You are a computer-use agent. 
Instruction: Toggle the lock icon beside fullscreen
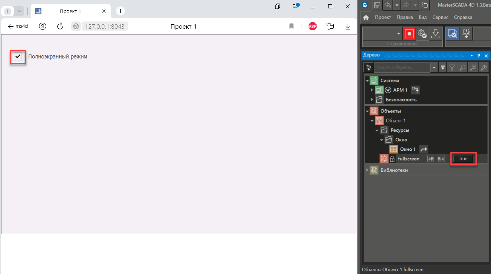[392, 159]
